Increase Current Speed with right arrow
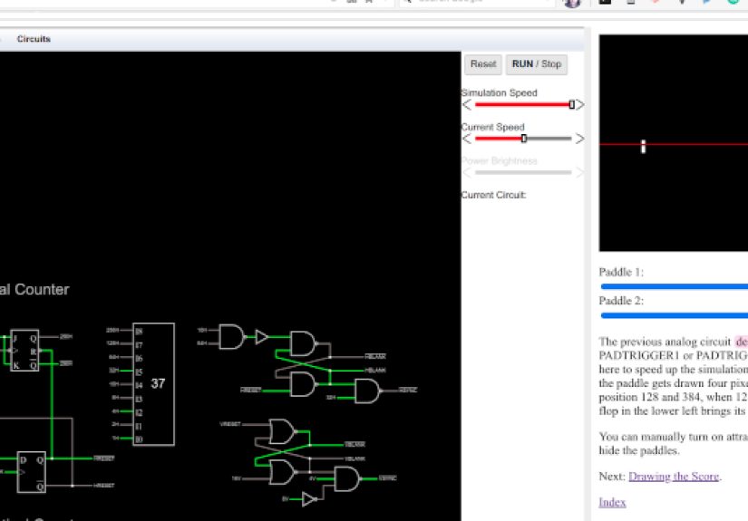The image size is (748, 521). click(x=579, y=139)
